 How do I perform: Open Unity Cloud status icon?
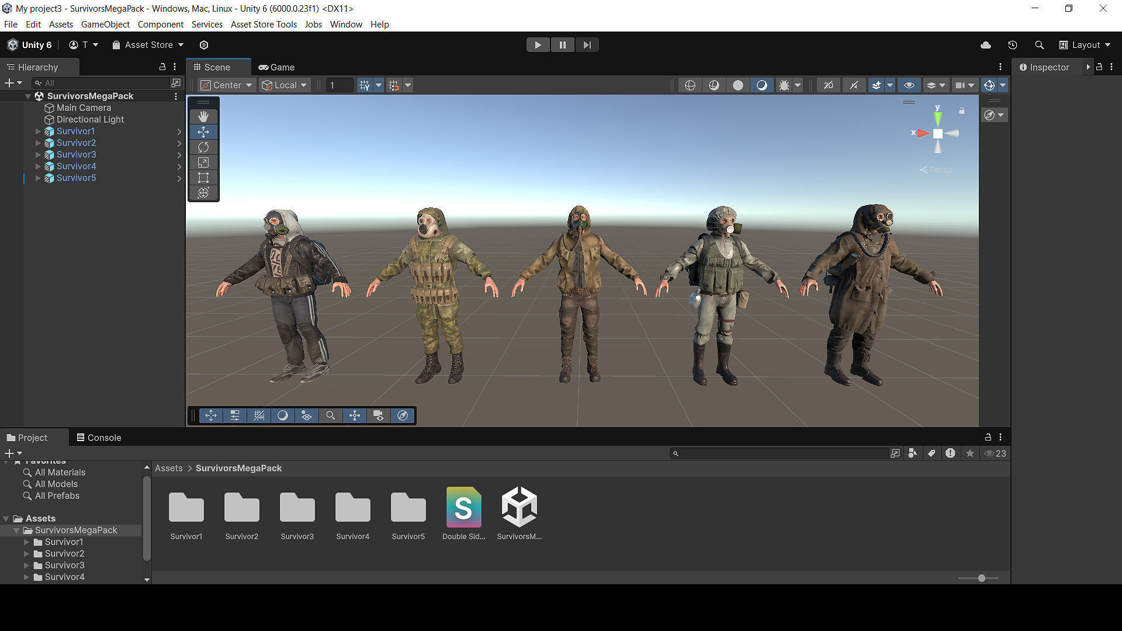[986, 45]
